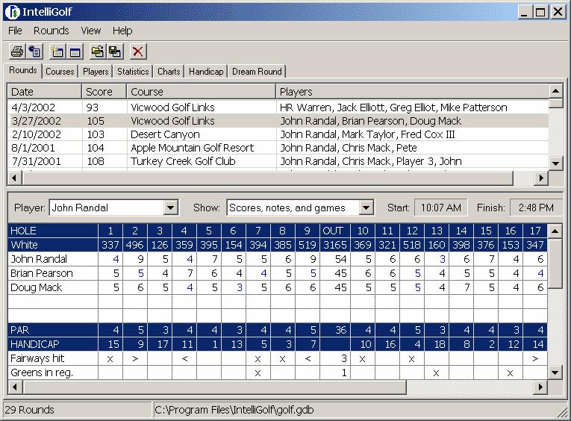Switch to the Handicap tab
The height and width of the screenshot is (421, 571).
point(206,72)
